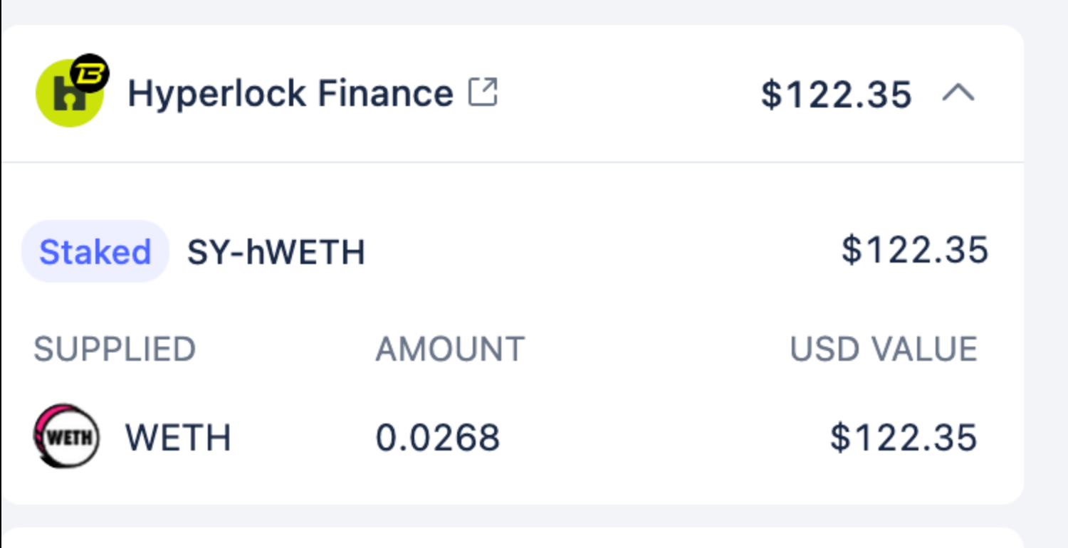Click the Blast chain badge on logo

tap(91, 72)
